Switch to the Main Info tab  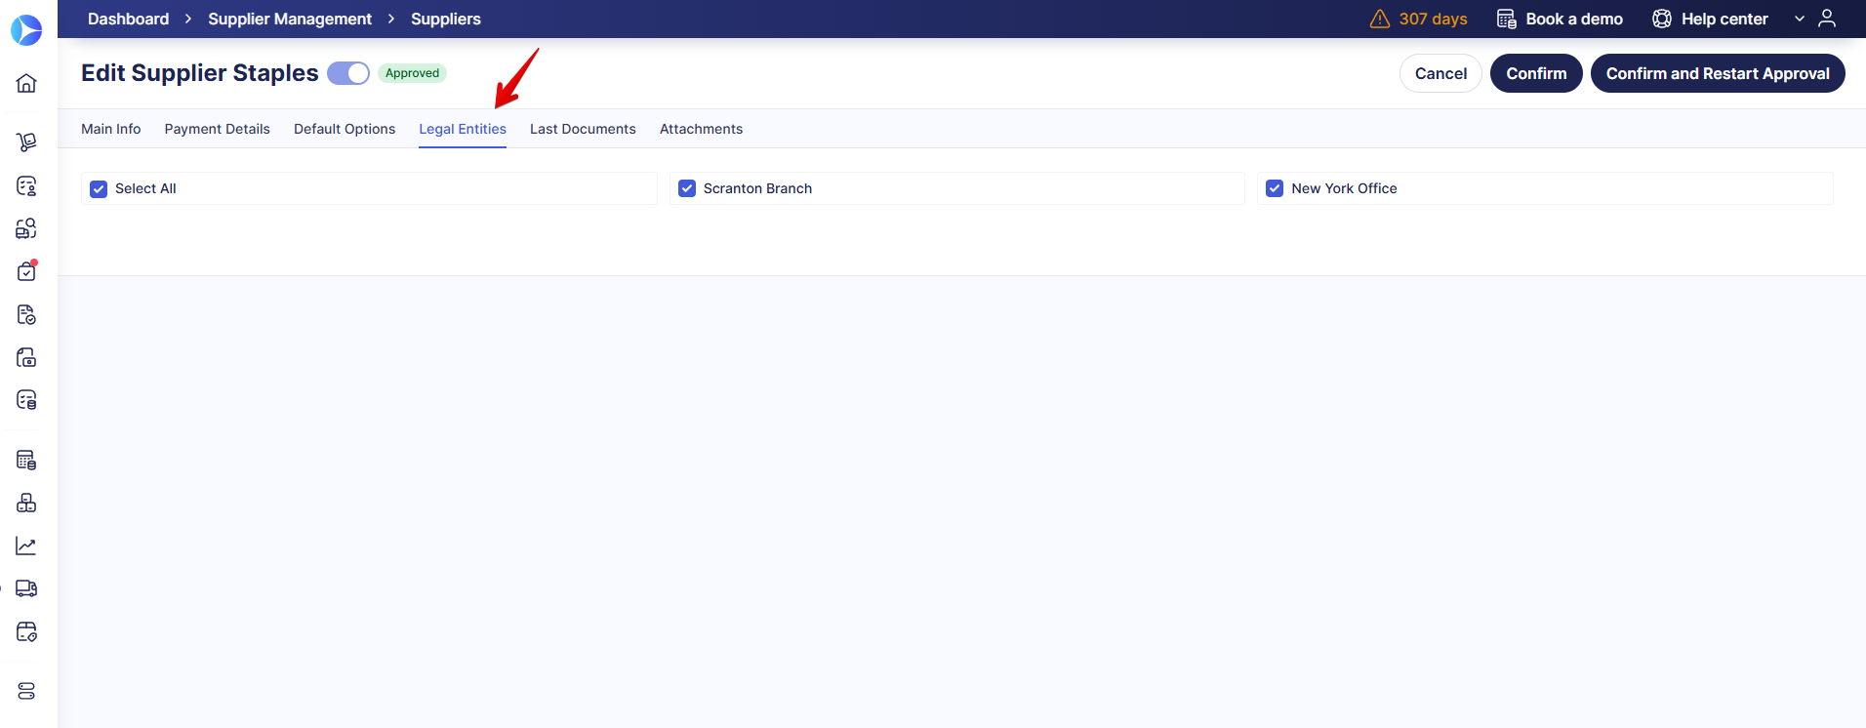coord(111,129)
